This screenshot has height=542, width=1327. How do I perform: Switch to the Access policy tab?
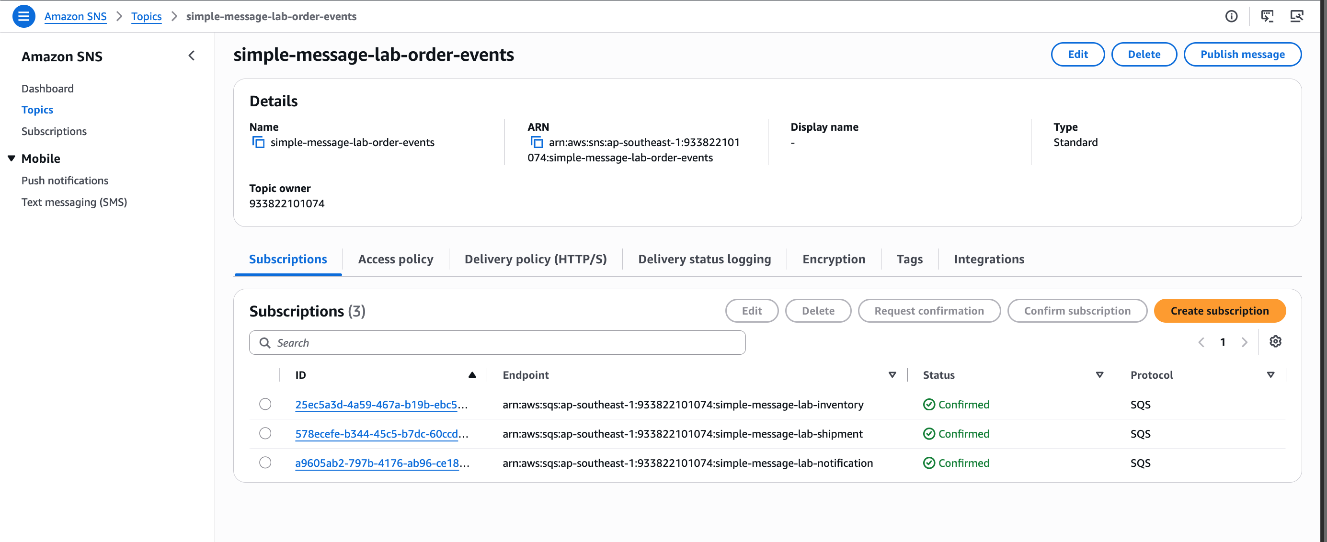396,259
